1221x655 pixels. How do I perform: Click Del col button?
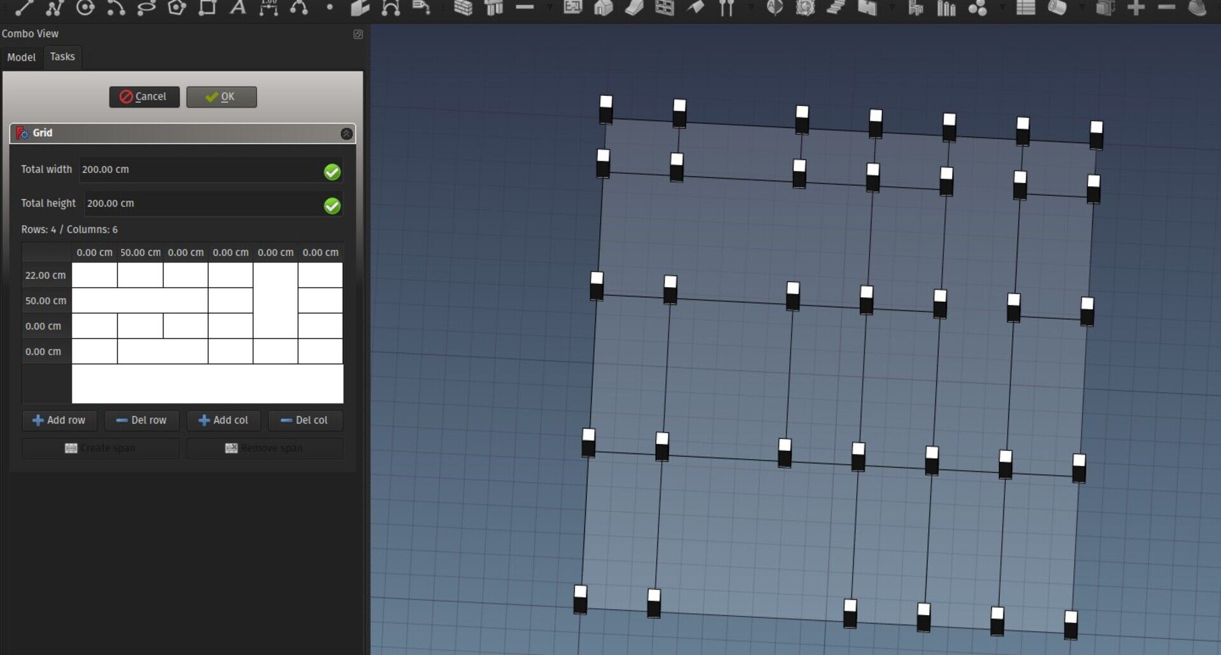point(305,420)
